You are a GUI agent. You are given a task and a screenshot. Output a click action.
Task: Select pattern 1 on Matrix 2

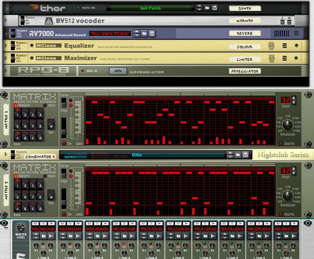click(17, 113)
